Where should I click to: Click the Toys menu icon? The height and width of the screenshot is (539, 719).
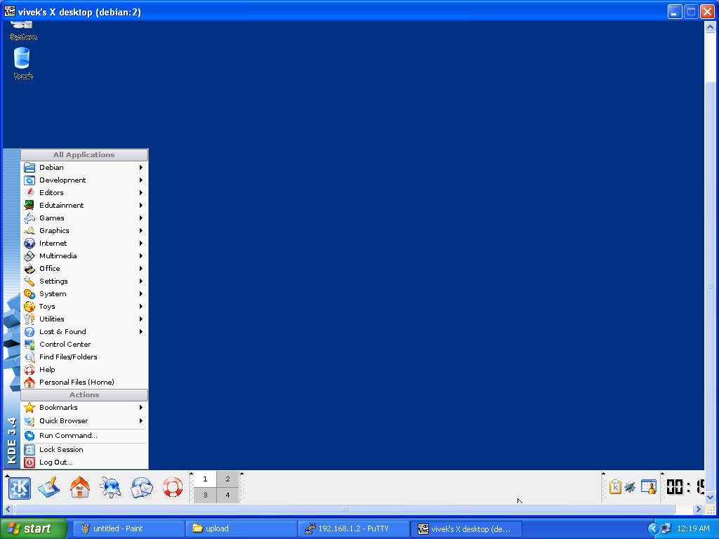pos(29,306)
